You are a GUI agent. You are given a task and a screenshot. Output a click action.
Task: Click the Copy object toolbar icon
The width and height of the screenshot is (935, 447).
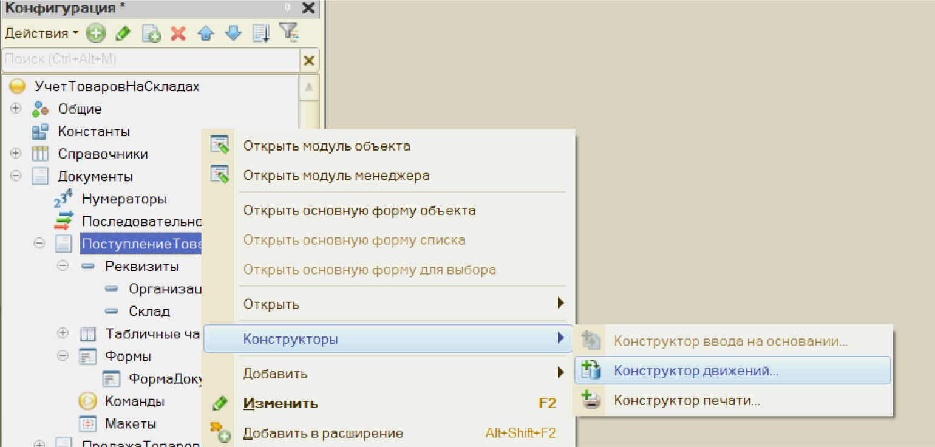(x=151, y=33)
